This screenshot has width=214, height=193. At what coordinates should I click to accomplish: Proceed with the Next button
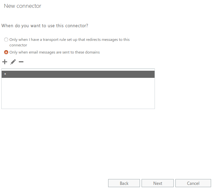[x=157, y=183]
